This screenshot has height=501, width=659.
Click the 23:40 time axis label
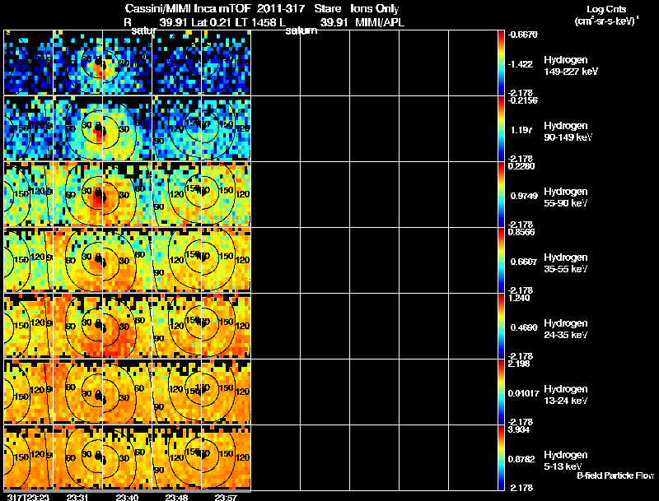127,497
